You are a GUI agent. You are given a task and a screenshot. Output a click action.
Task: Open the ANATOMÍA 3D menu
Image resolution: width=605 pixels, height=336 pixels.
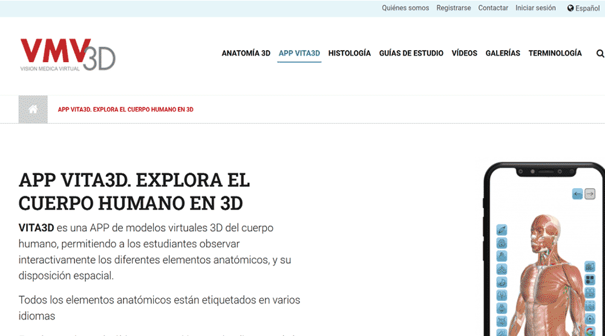coord(246,53)
